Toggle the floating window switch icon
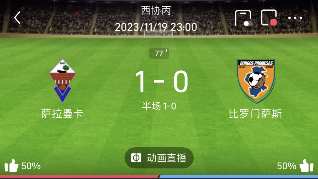 pyautogui.click(x=244, y=18)
